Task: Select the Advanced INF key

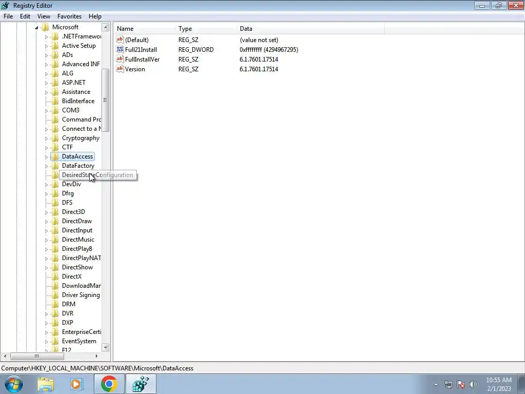Action: click(x=80, y=64)
